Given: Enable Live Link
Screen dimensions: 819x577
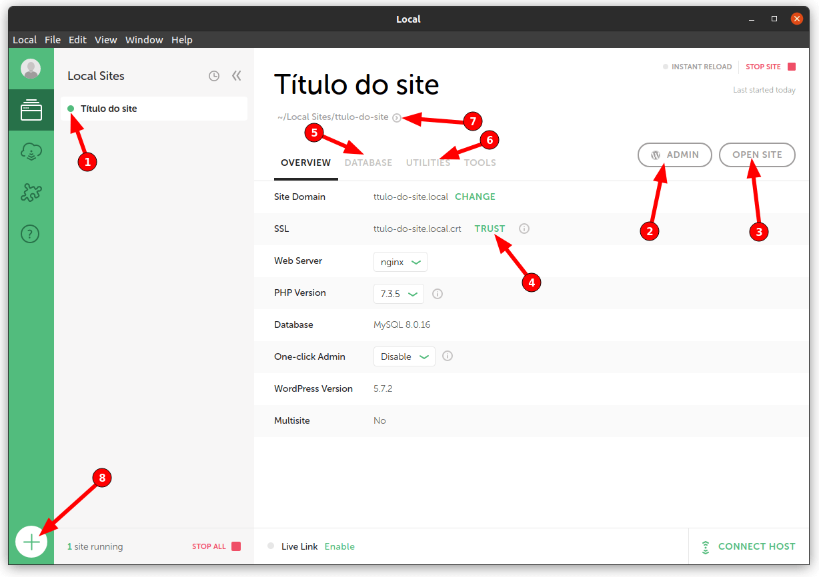Looking at the screenshot, I should 339,546.
